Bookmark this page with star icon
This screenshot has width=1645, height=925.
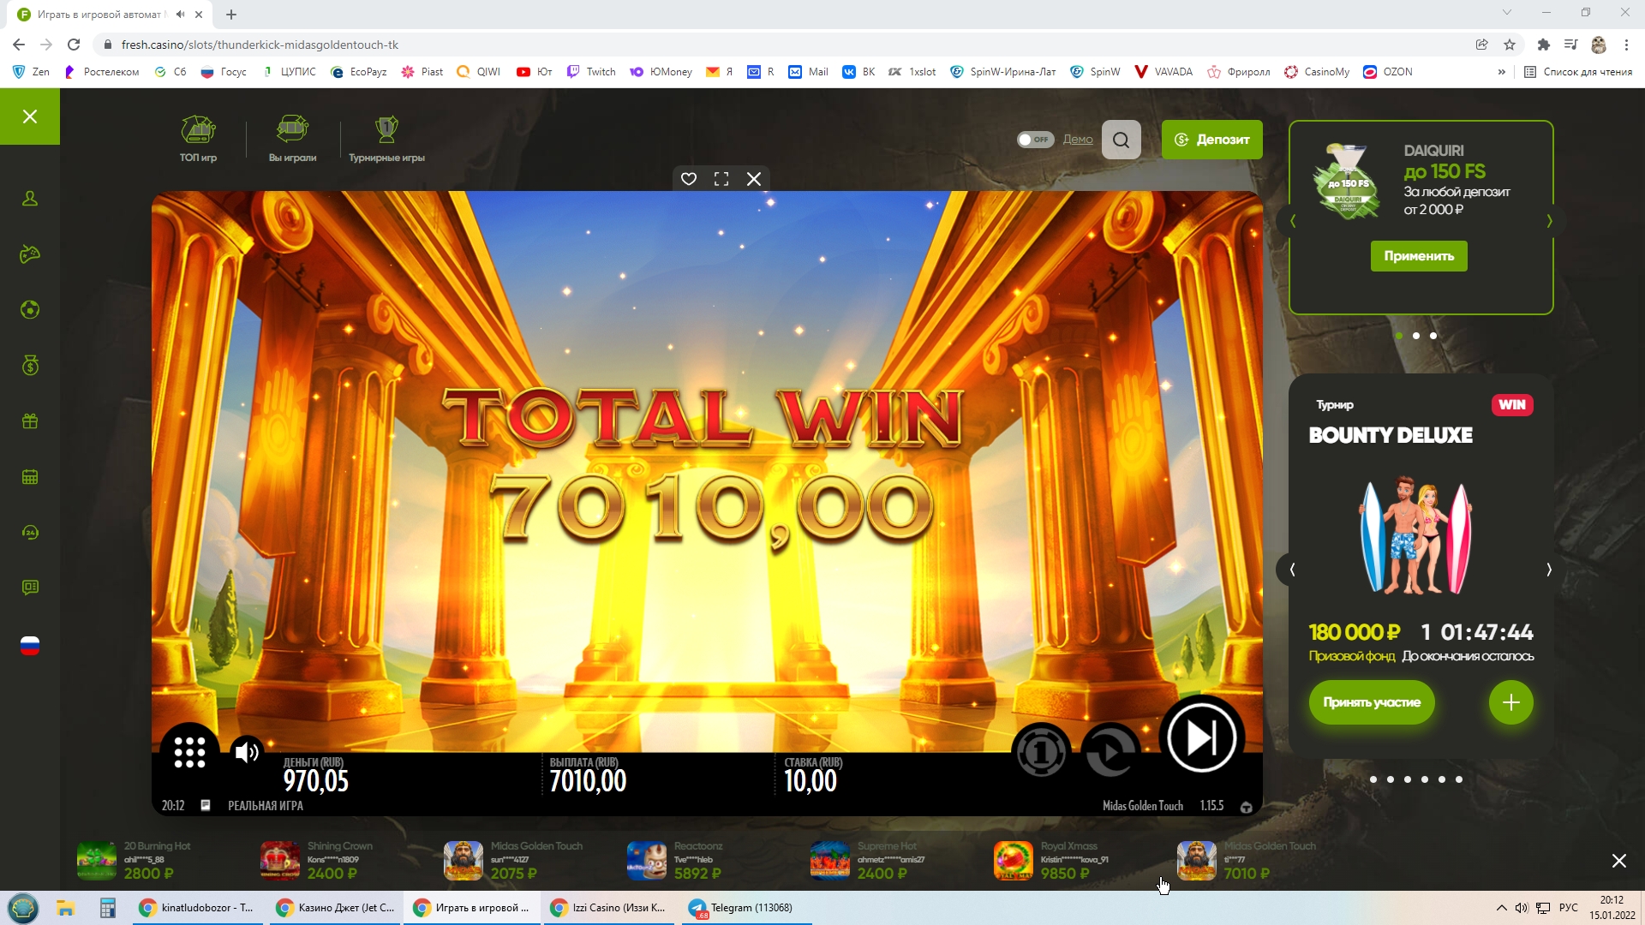(x=1510, y=45)
